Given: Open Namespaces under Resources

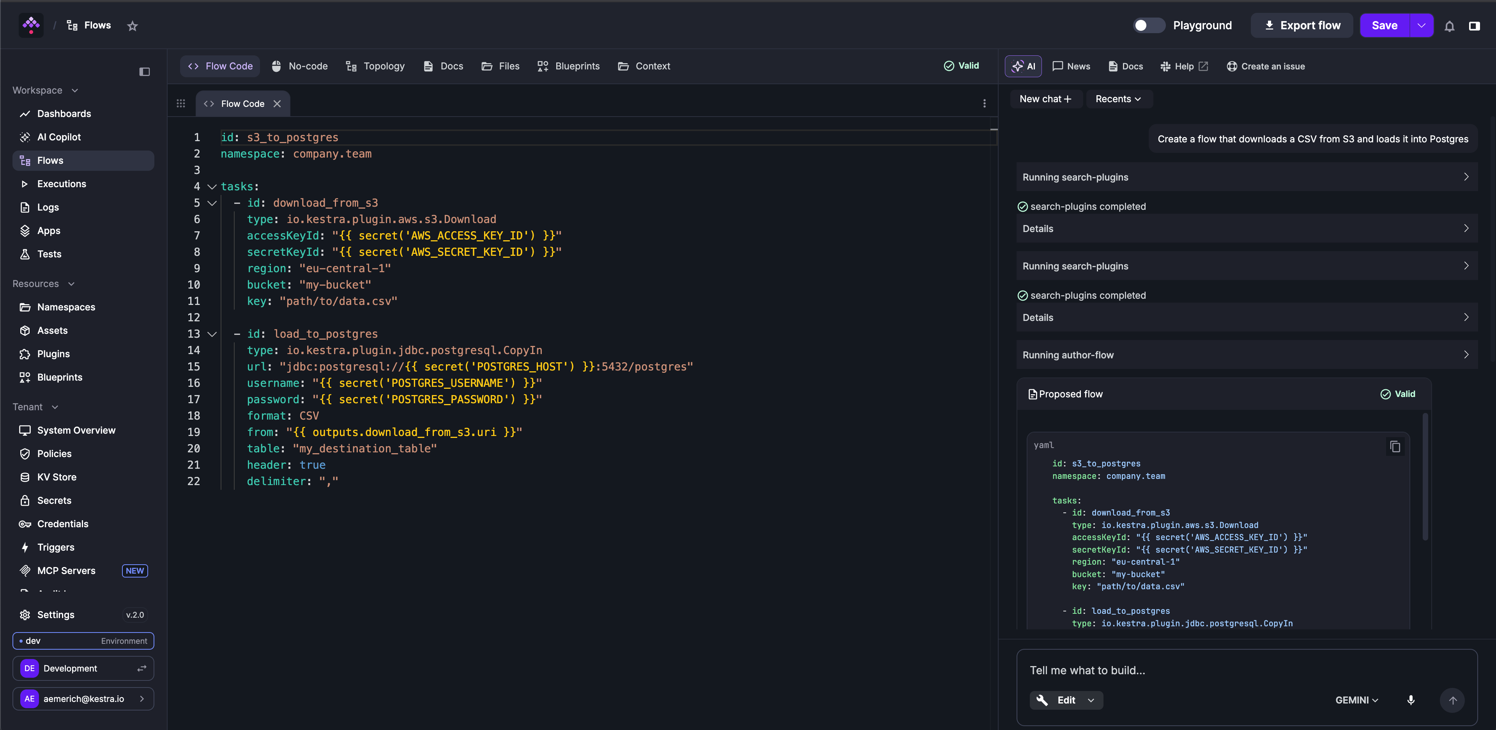Looking at the screenshot, I should [x=83, y=307].
